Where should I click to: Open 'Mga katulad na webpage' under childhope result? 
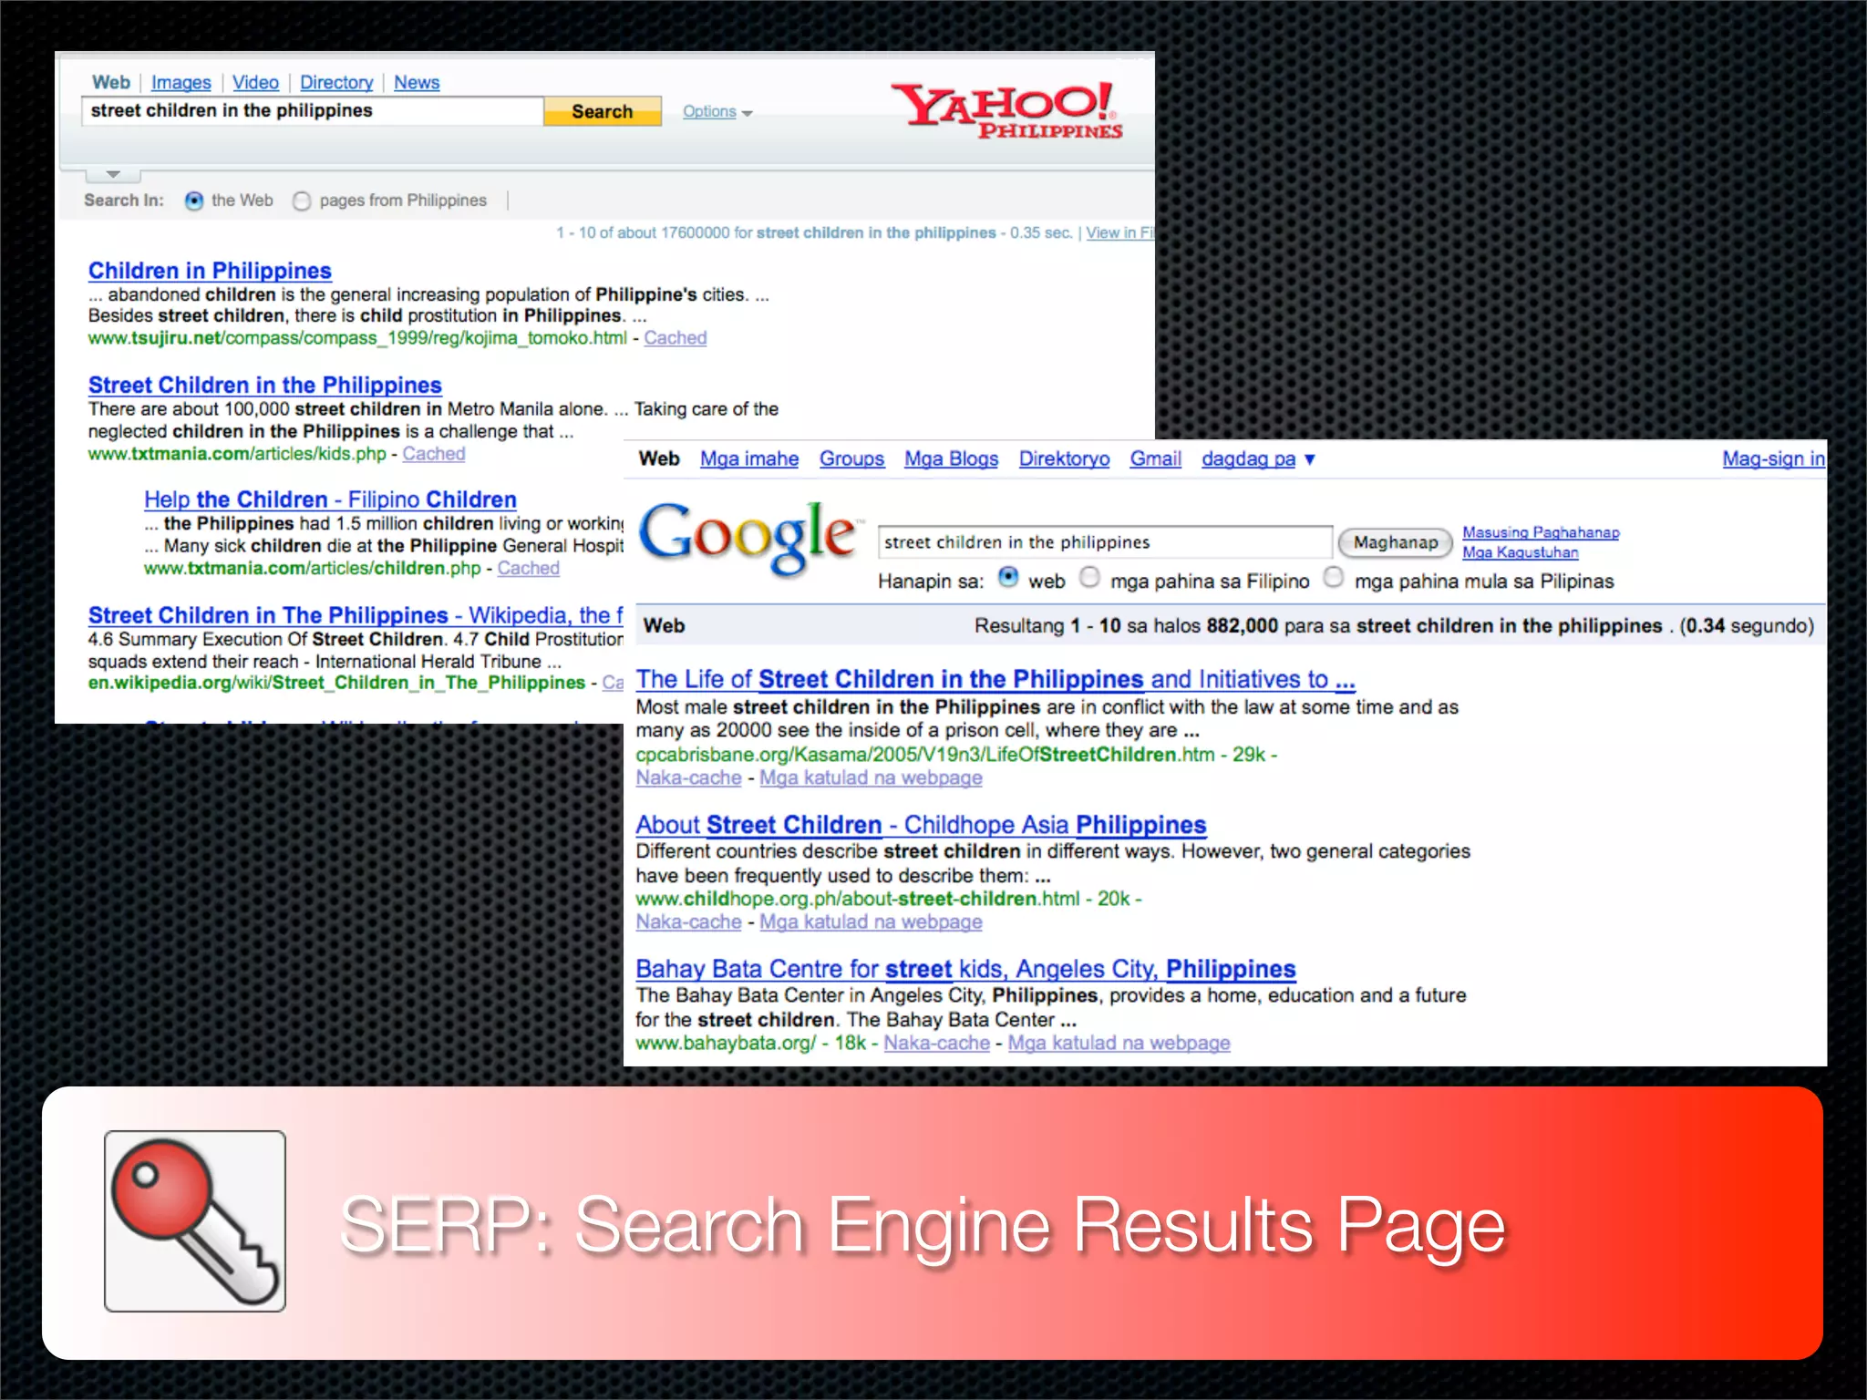click(x=871, y=921)
